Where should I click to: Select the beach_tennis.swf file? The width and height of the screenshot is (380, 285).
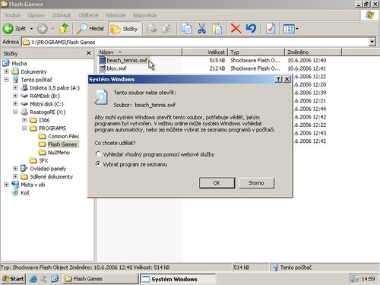[x=127, y=61]
